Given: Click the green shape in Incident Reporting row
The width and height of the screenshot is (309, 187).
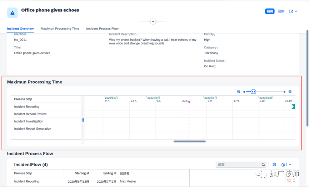Looking at the screenshot, I should pyautogui.click(x=293, y=107).
